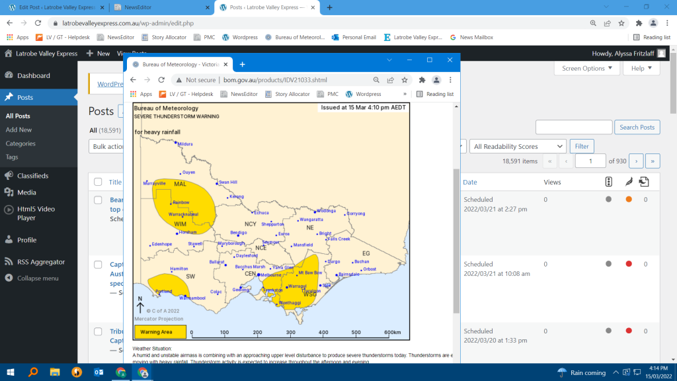Open Add New post link

pos(19,130)
